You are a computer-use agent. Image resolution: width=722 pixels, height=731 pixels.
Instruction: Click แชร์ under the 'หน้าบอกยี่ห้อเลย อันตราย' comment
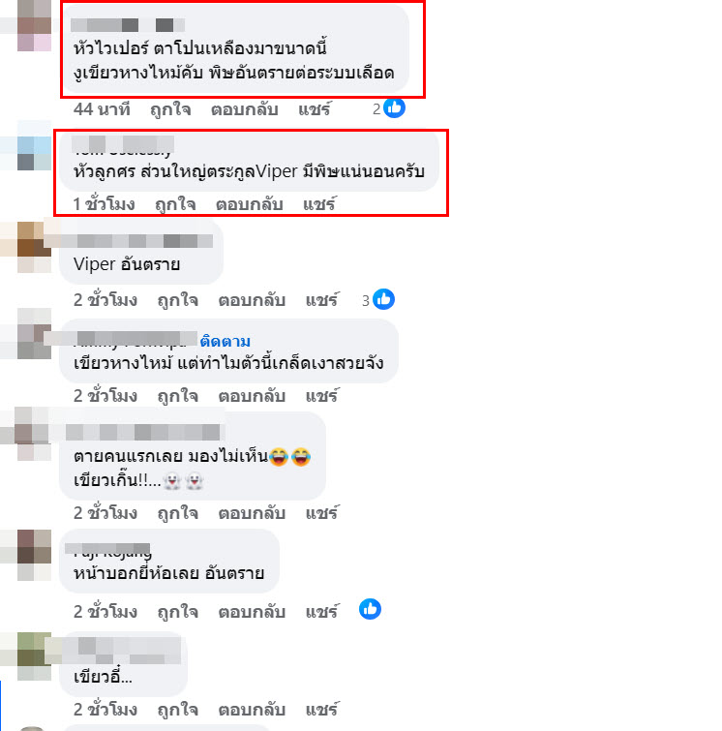click(x=321, y=612)
